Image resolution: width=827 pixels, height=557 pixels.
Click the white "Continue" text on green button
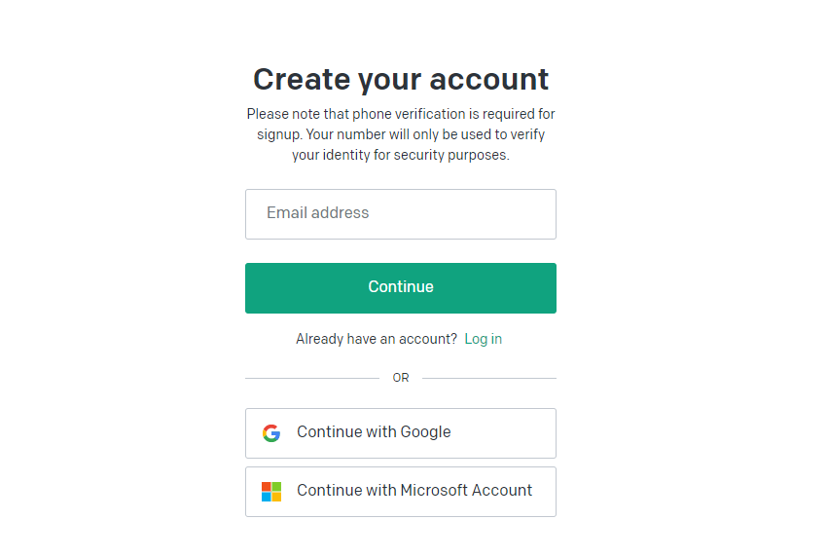point(400,286)
